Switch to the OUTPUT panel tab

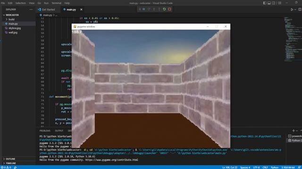(59, 131)
